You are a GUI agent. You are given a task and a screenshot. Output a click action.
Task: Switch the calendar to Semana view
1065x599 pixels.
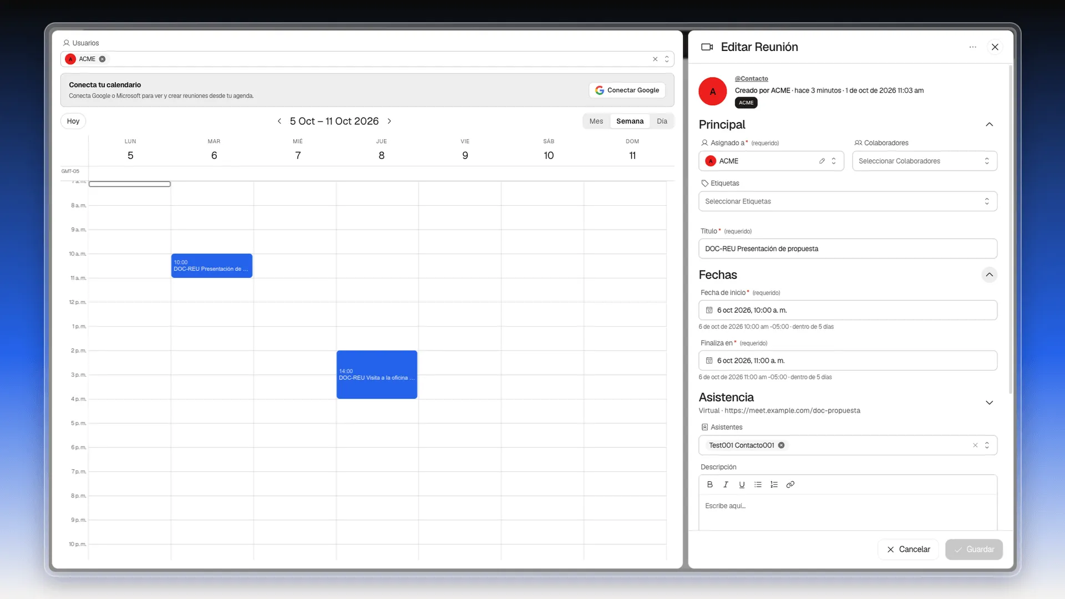tap(630, 121)
